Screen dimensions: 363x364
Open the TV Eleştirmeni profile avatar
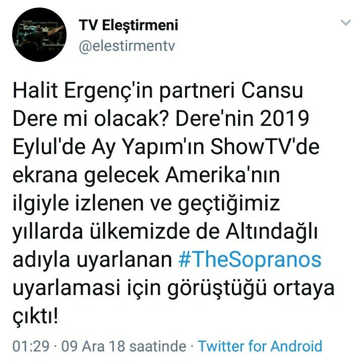coord(39,35)
